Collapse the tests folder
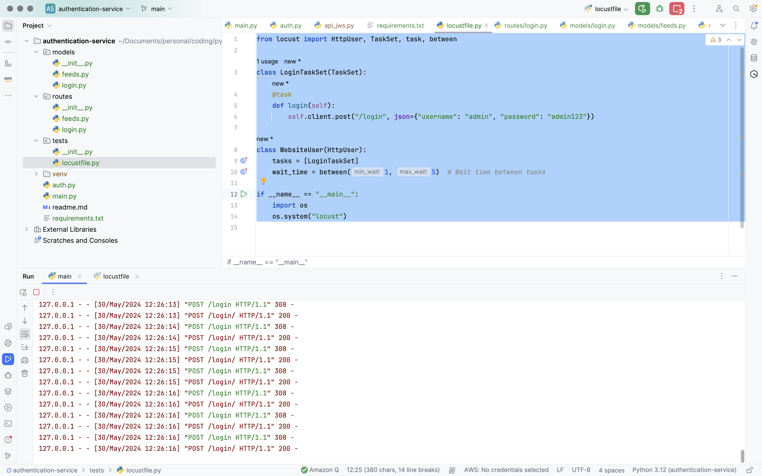This screenshot has height=476, width=762. (x=36, y=141)
